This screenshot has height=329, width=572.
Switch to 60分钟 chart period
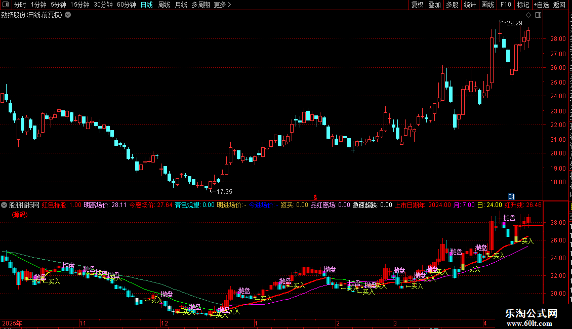click(x=126, y=5)
